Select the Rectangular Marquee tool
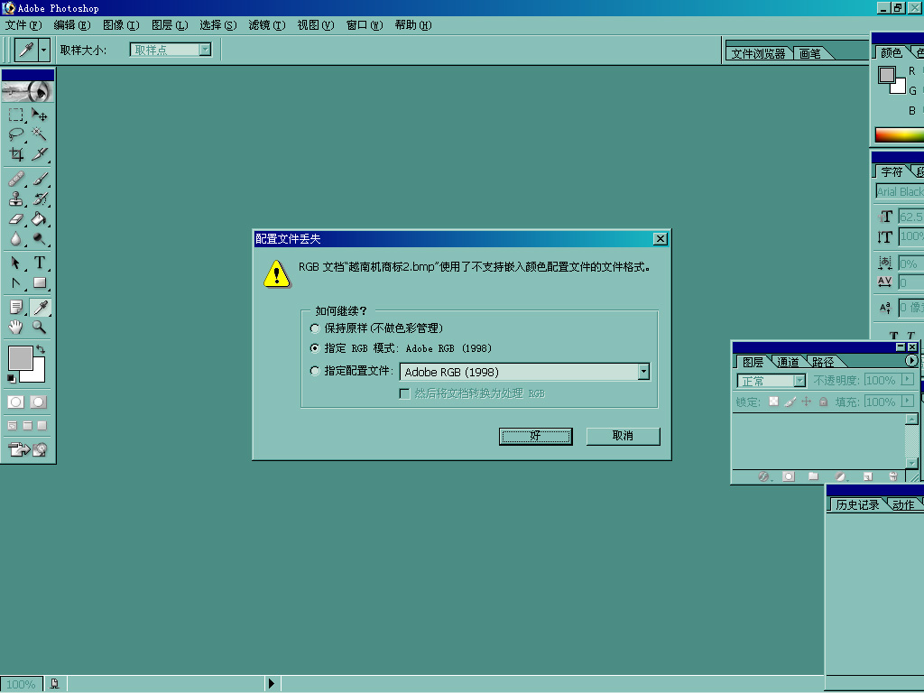 click(16, 115)
